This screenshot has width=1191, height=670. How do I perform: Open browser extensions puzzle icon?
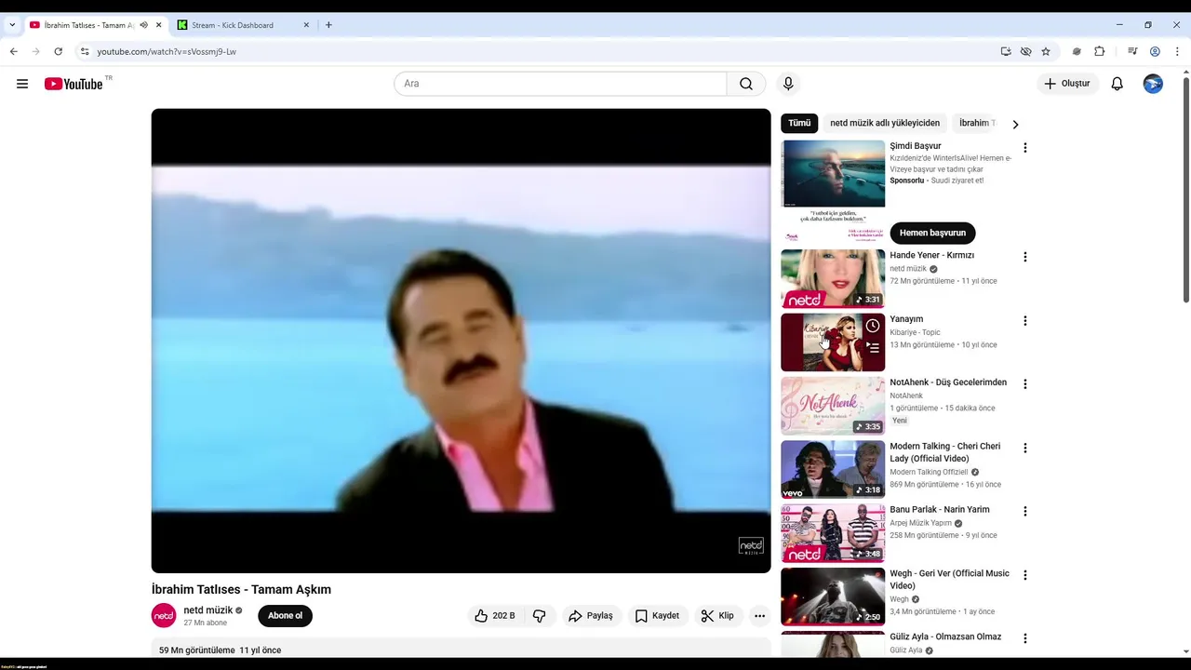coord(1099,52)
